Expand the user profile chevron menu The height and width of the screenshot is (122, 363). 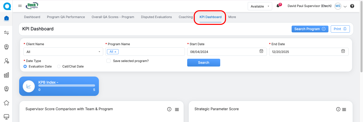coord(345,7)
